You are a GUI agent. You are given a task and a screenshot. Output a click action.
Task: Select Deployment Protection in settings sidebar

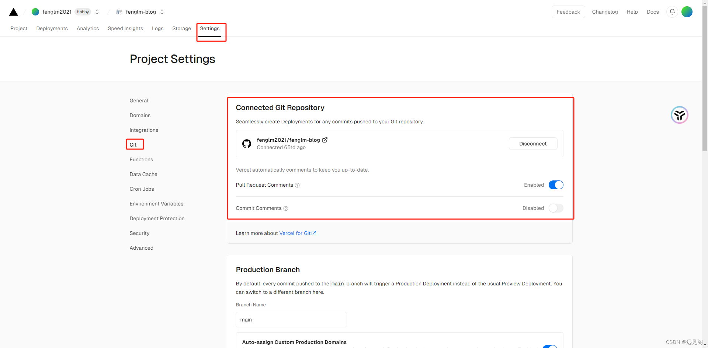pyautogui.click(x=157, y=218)
